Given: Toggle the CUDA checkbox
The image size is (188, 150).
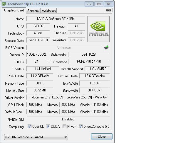Looking at the screenshot, I should 48,127.
